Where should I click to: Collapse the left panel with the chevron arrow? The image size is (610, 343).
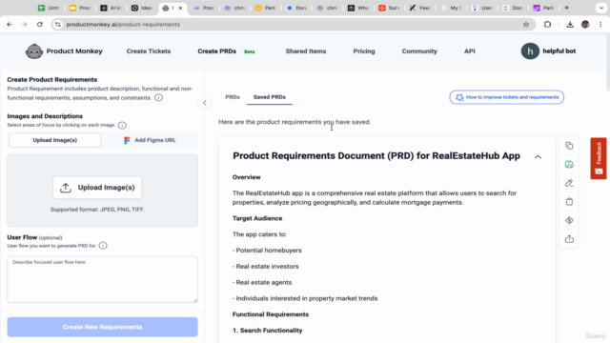tap(204, 103)
